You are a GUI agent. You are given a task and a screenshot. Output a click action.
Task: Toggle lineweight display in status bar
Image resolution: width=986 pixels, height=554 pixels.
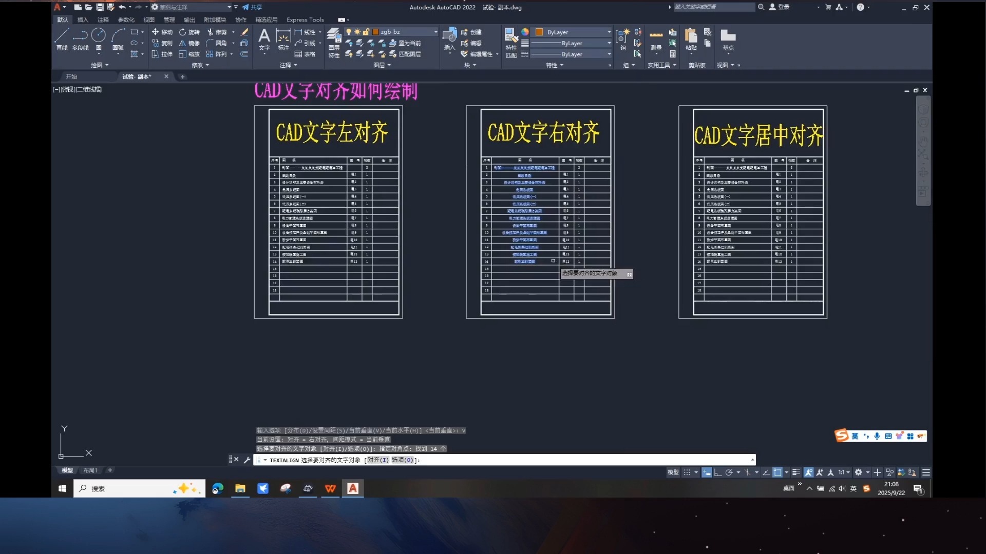796,472
